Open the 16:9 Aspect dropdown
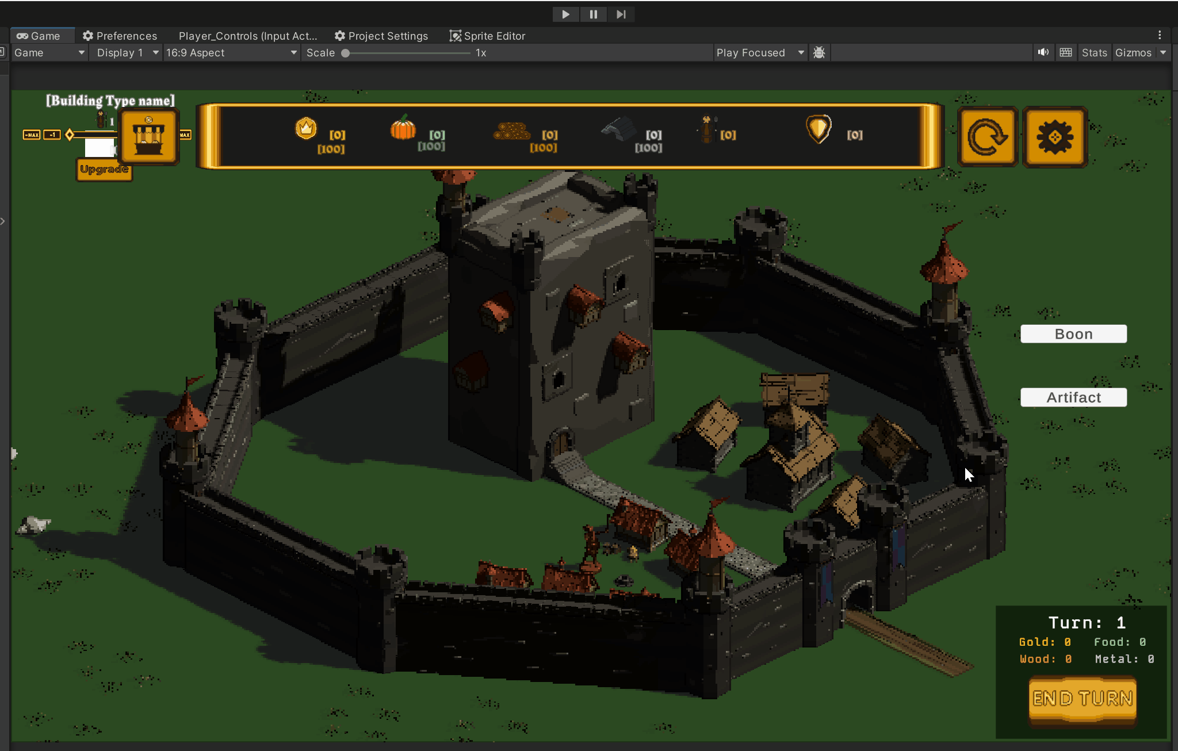This screenshot has height=751, width=1178. 231,52
